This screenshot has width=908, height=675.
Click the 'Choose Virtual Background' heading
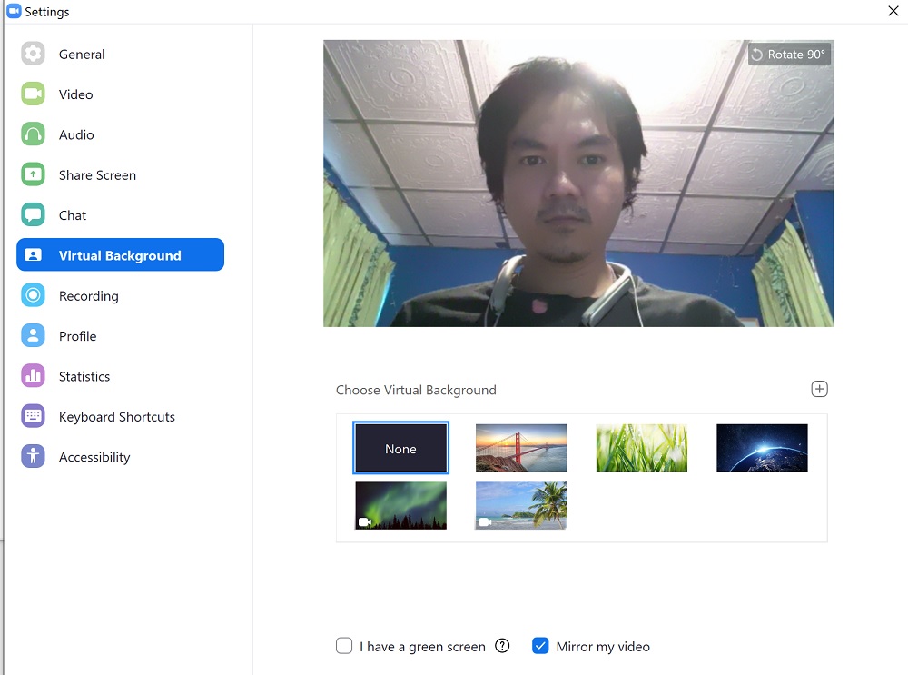click(416, 390)
